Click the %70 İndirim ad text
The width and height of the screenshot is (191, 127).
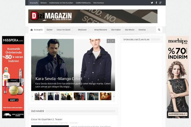pos(178,53)
